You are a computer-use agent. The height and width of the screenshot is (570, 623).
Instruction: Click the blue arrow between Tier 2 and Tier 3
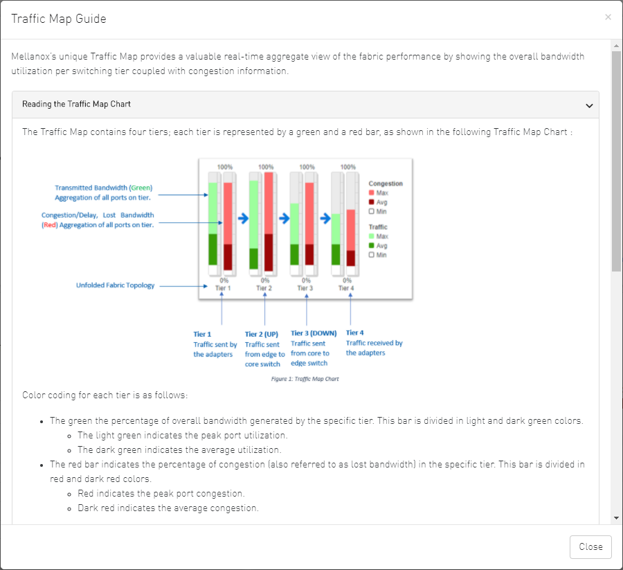[284, 218]
